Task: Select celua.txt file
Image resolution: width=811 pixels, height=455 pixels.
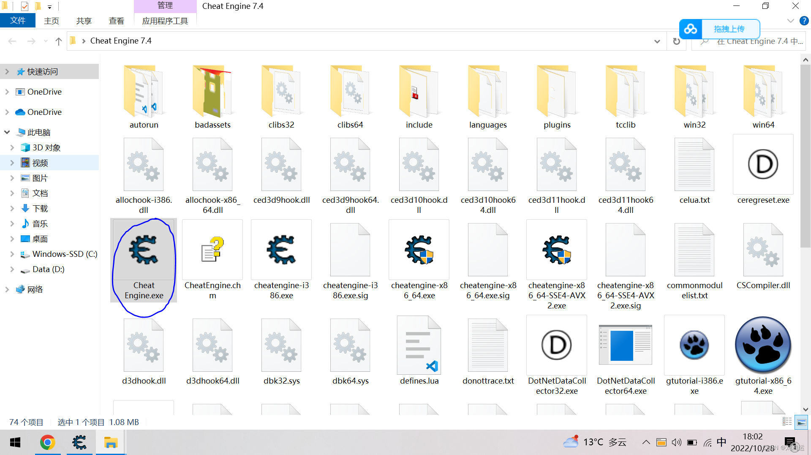Action: [x=694, y=170]
